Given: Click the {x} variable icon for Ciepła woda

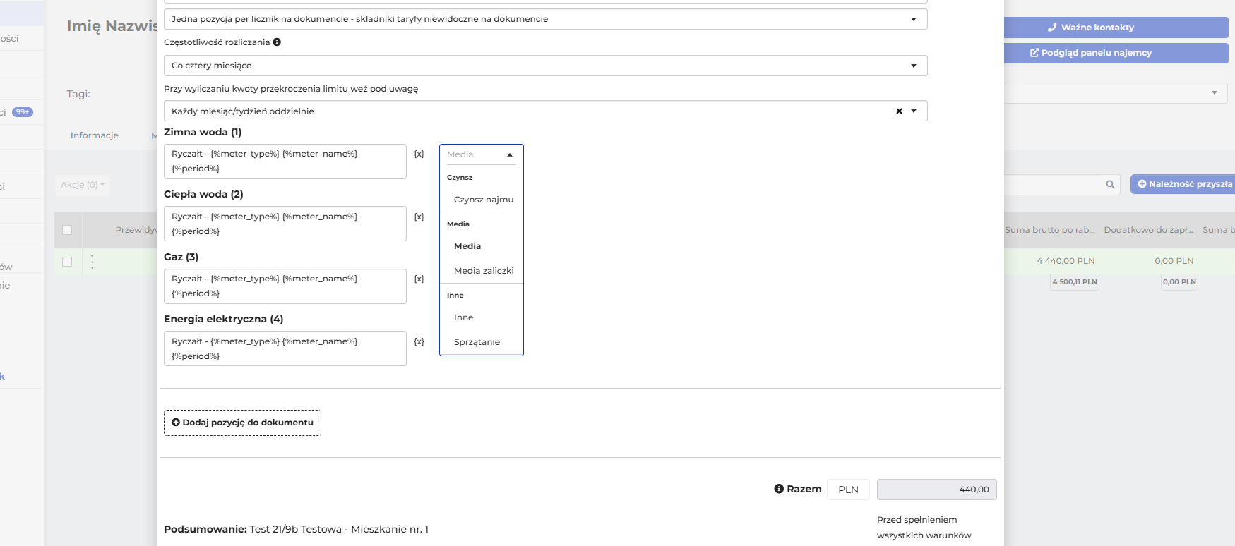Looking at the screenshot, I should pyautogui.click(x=419, y=217).
